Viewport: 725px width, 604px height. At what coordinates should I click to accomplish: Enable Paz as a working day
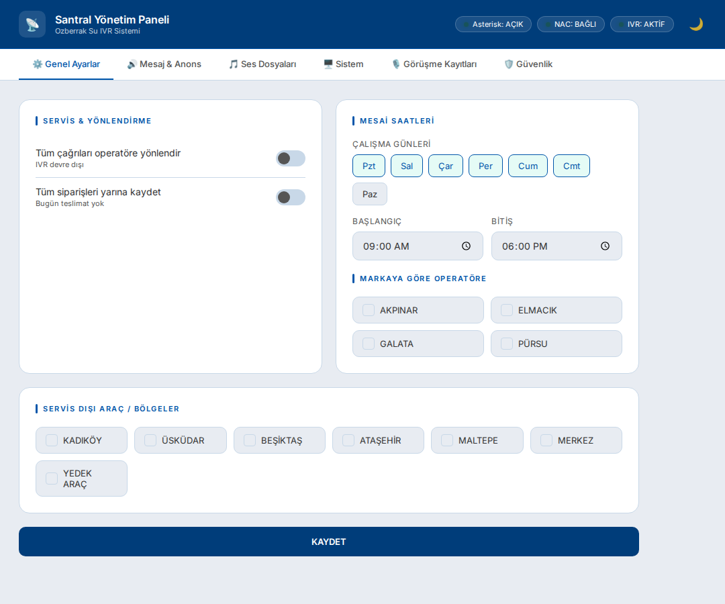[x=370, y=194]
